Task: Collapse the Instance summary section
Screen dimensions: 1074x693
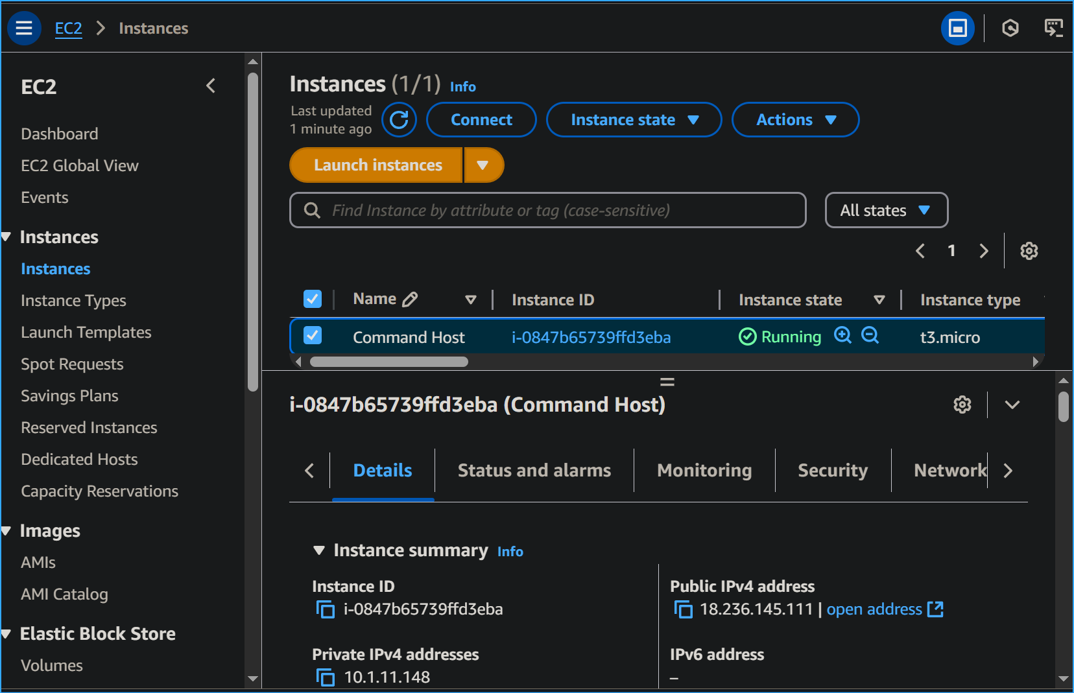Action: (318, 550)
